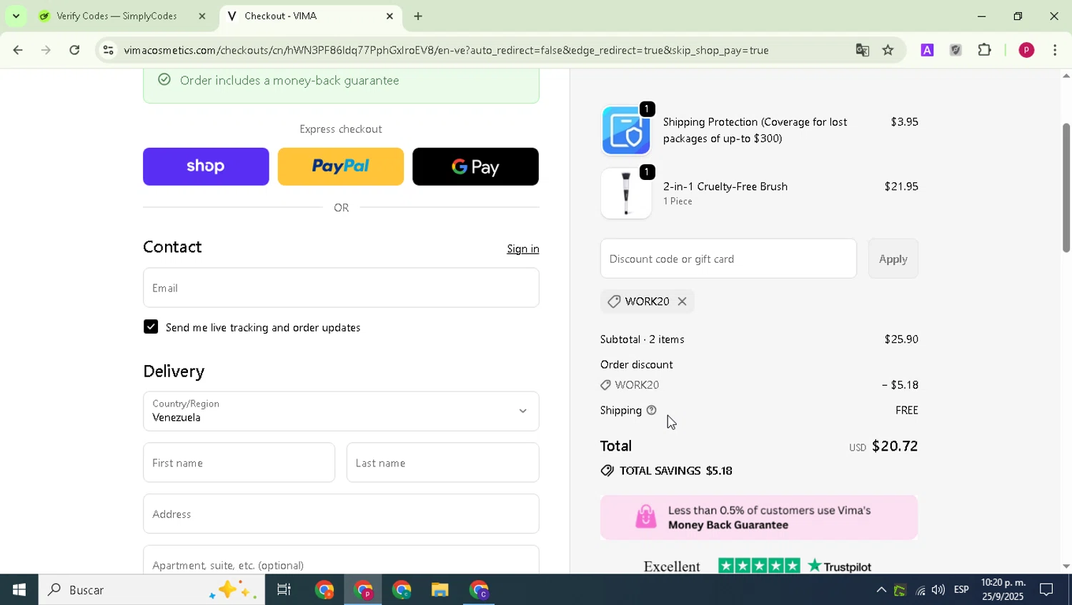Viewport: 1072px width, 605px height.
Task: Switch to Verify Codes — SimplyCodes tab
Action: pos(118,16)
